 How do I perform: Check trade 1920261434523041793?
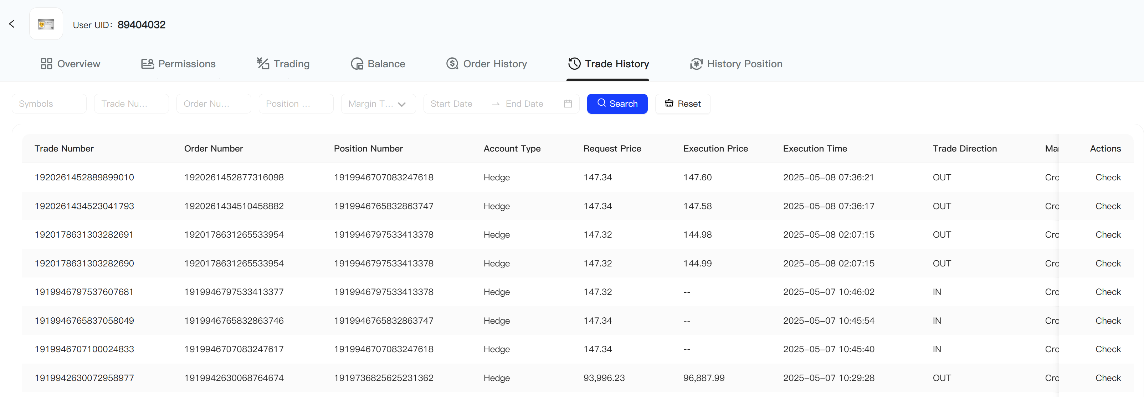pos(1108,206)
